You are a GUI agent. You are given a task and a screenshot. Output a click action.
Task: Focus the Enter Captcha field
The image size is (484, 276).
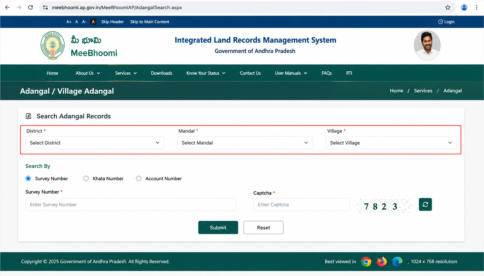click(301, 204)
